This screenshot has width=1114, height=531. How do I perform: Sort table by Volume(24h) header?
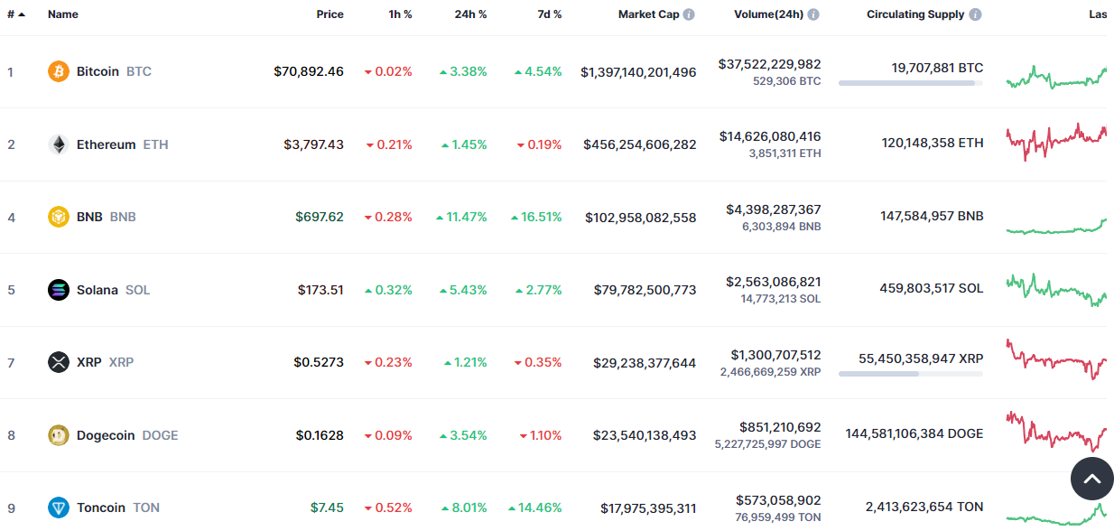pos(768,14)
